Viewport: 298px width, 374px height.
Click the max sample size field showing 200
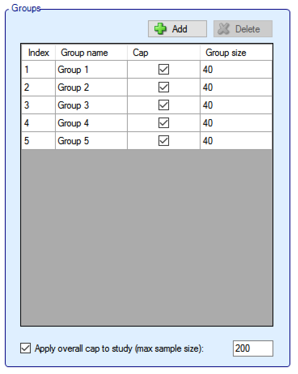pos(253,348)
